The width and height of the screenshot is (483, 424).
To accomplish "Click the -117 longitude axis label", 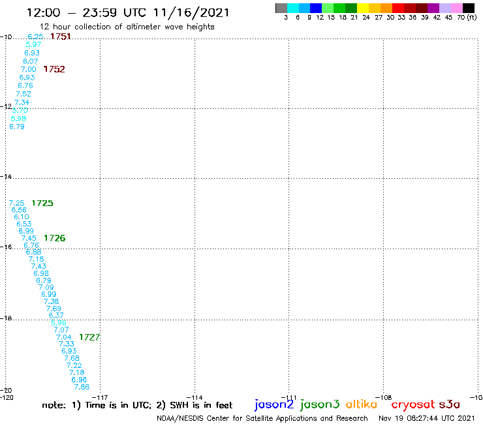I will click(100, 397).
